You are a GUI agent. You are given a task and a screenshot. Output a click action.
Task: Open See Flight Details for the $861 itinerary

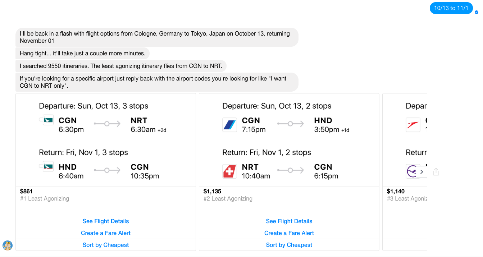(x=106, y=221)
